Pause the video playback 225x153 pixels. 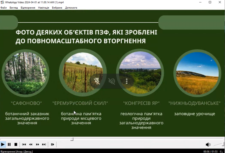point(9,144)
